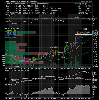Click the Ask value 105.98
Image resolution: width=99 pixels, height=100 pixels.
[x=30, y=6]
